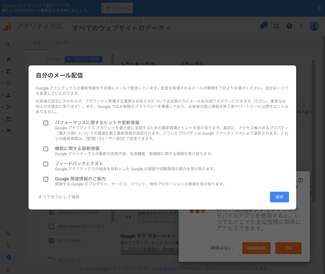Open プライバシー ポリシー footer link
The height and width of the screenshot is (274, 325).
(201, 268)
